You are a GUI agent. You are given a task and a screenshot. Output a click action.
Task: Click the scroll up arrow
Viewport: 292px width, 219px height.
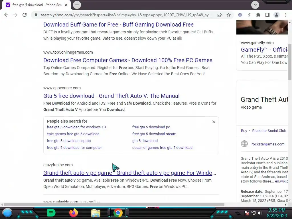[x=290, y=22]
